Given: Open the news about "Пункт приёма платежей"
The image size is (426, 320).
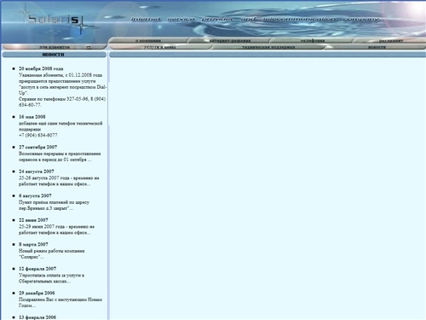Looking at the screenshot, I should [x=54, y=205].
